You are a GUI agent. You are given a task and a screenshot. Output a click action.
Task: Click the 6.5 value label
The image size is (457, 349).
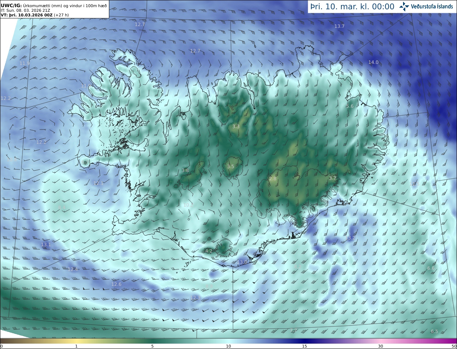[434, 332]
